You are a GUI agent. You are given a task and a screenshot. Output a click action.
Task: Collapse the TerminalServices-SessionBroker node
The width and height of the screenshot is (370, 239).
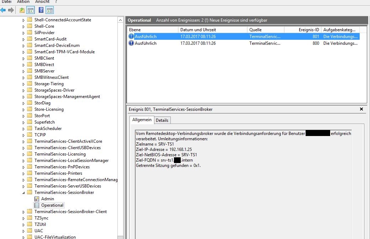click(24, 192)
